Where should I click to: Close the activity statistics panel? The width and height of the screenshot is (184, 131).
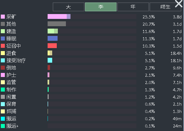(179, 4)
